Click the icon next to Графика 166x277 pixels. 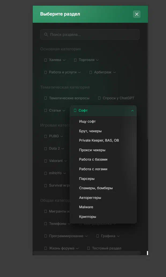coord(98,236)
